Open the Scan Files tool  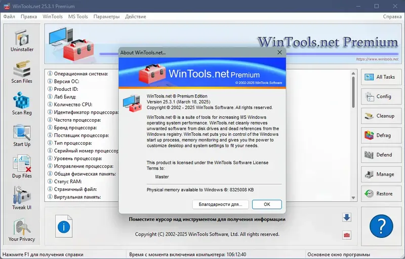(22, 72)
